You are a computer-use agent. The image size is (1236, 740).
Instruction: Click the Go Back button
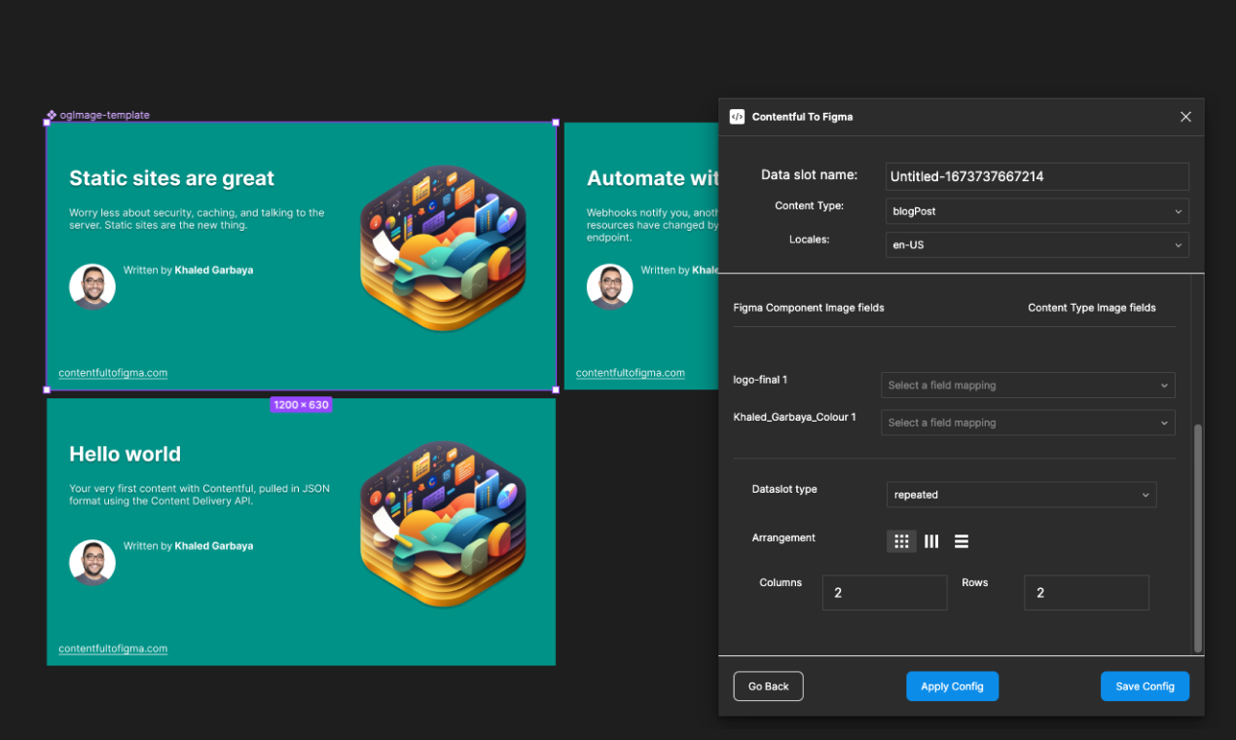click(x=769, y=686)
